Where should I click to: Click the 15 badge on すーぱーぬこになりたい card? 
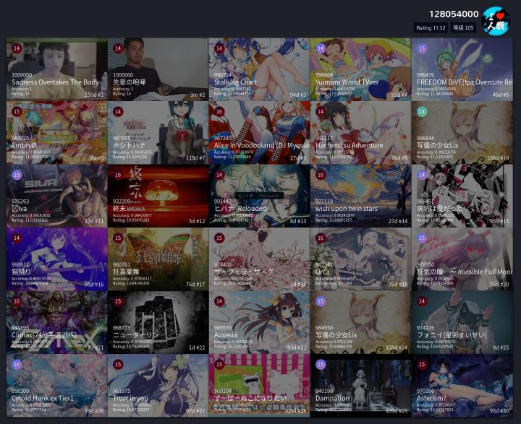click(219, 364)
